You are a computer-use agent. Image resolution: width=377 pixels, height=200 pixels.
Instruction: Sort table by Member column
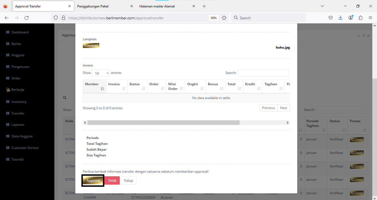[x=94, y=86]
